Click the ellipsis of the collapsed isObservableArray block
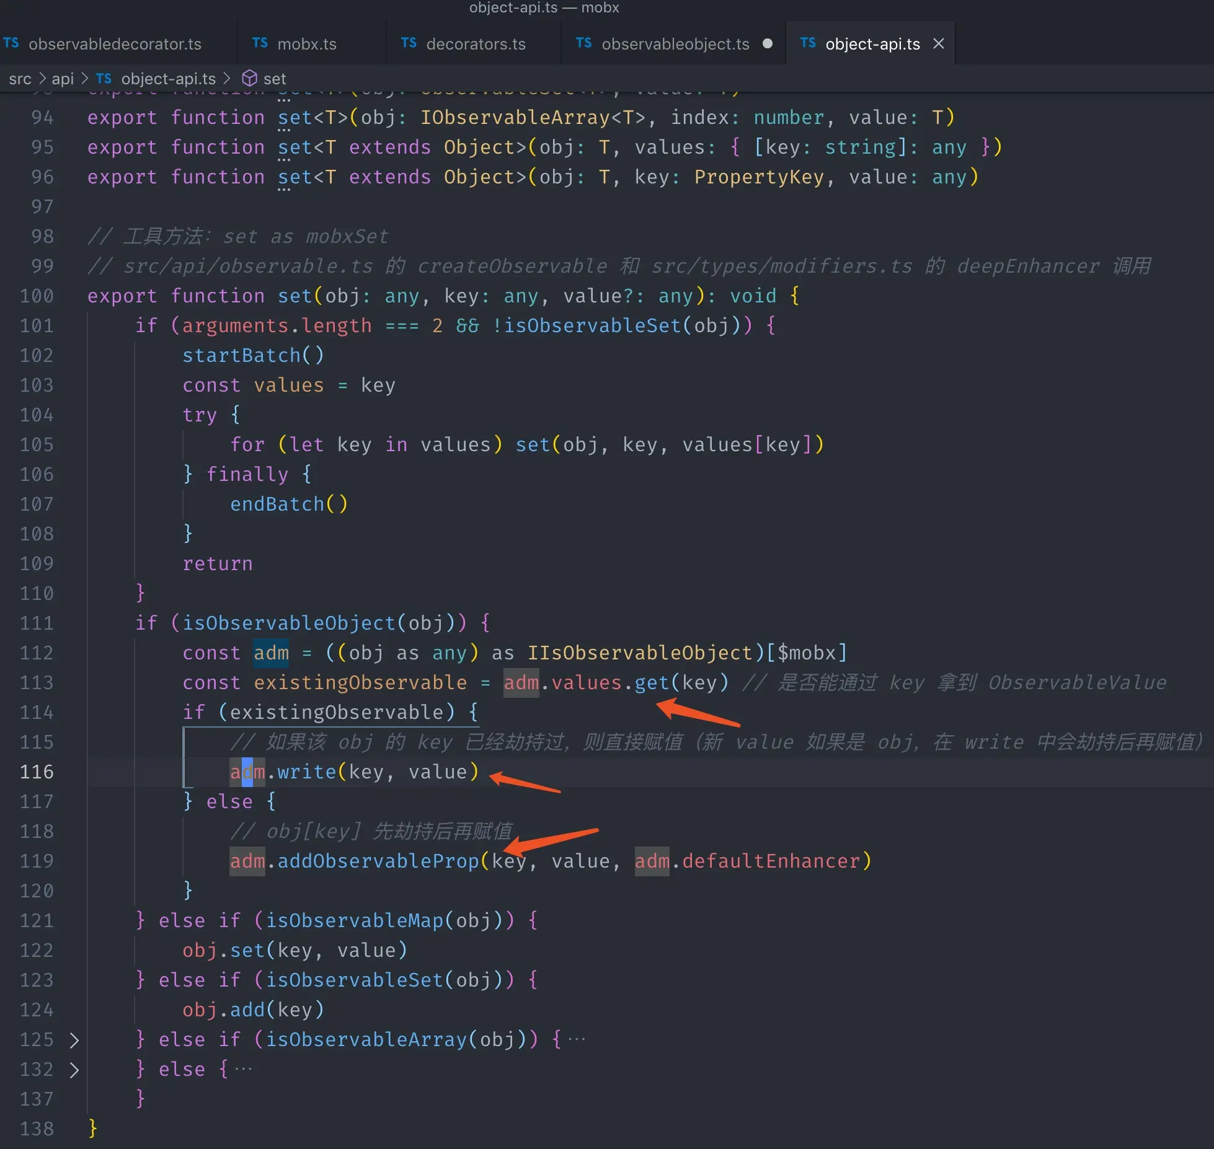 (578, 1040)
